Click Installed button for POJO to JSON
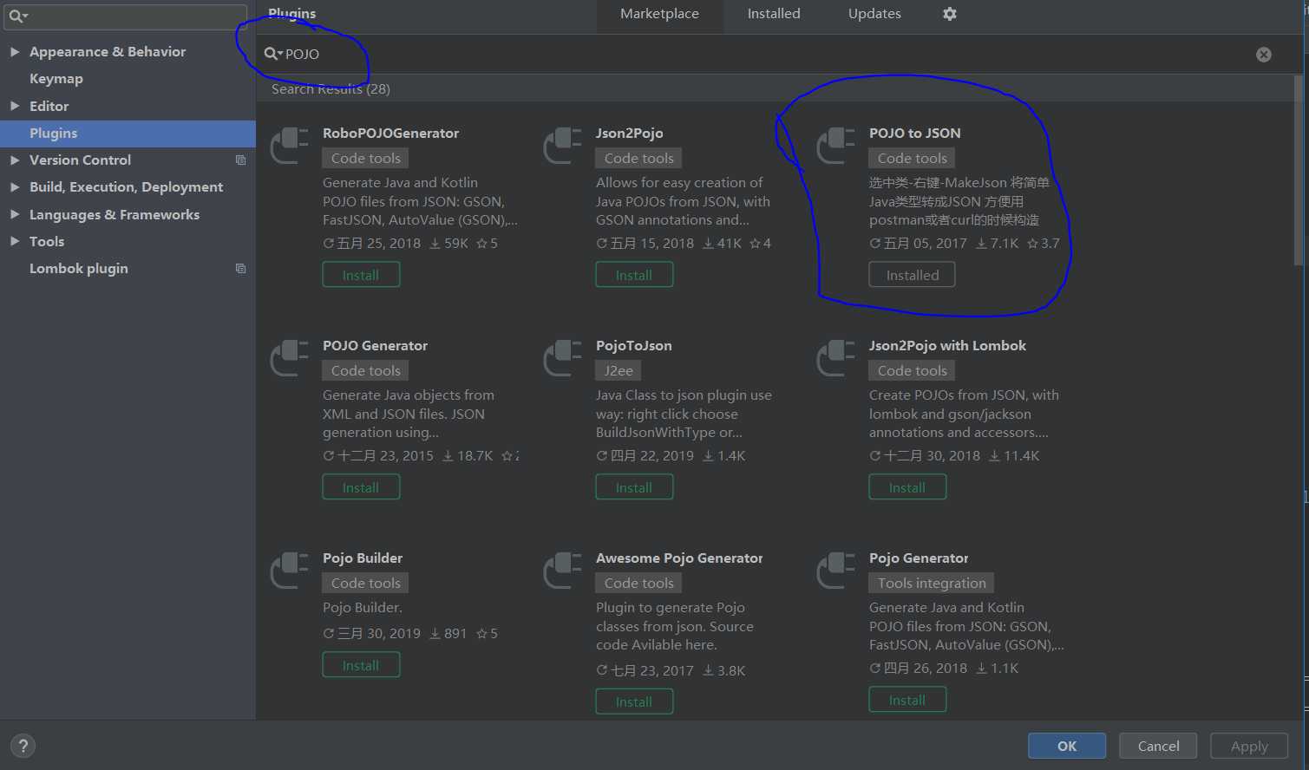 pos(912,275)
